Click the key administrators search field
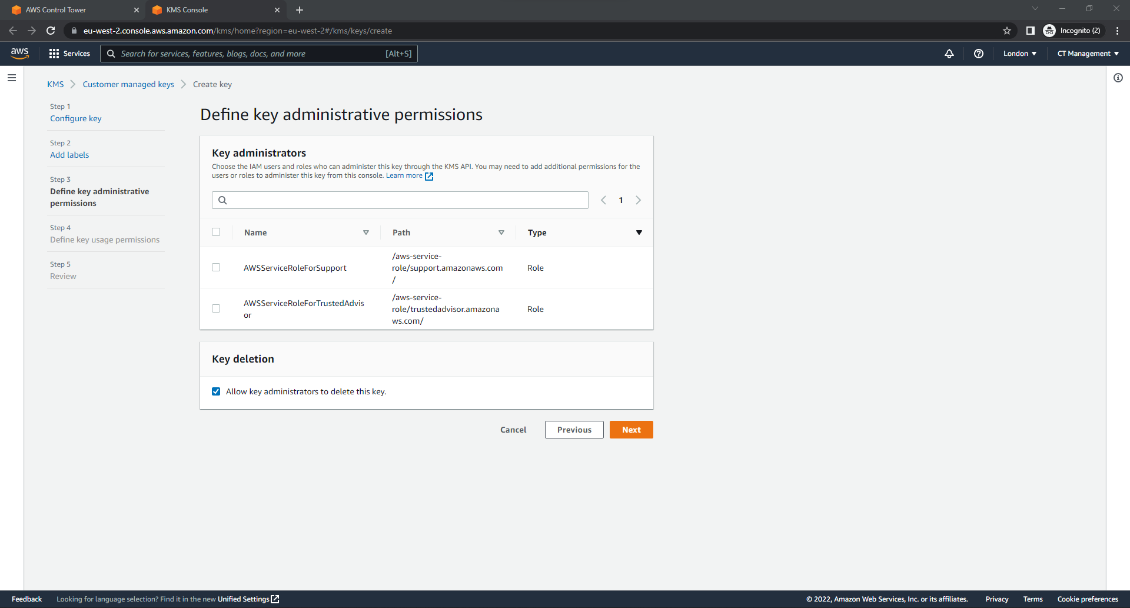Viewport: 1130px width, 608px height. [x=400, y=200]
